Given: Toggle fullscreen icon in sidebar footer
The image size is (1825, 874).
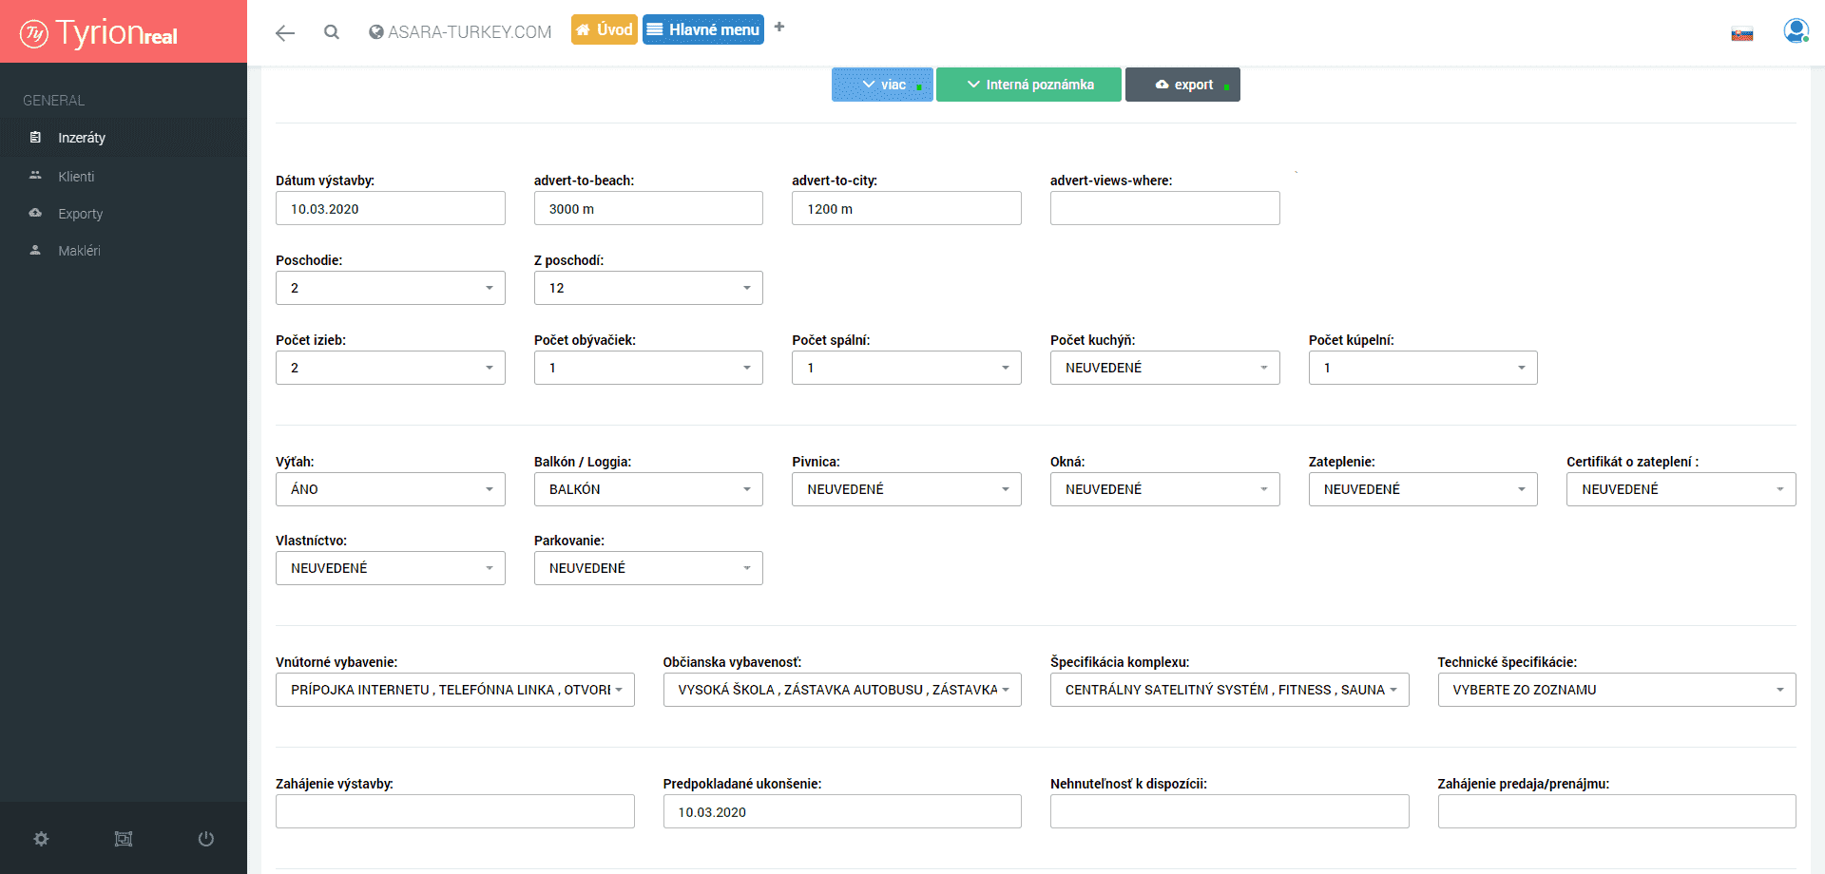Looking at the screenshot, I should coord(124,839).
